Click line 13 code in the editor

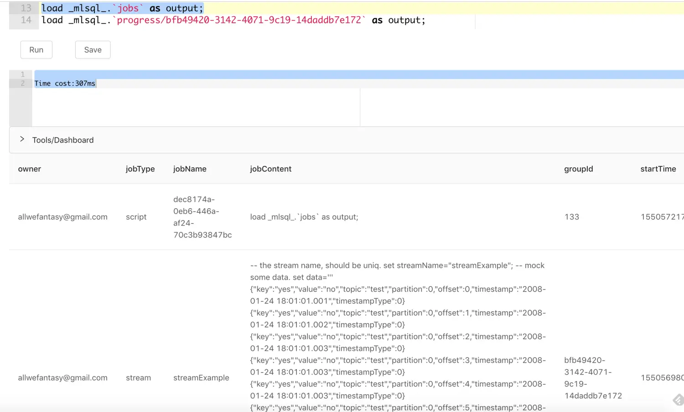pyautogui.click(x=122, y=8)
